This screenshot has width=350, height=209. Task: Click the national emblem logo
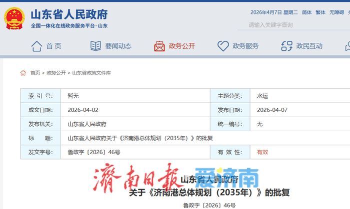coord(14,18)
